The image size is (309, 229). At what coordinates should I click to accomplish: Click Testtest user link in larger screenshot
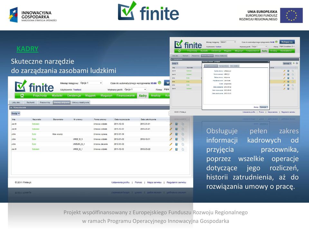click(x=77, y=90)
